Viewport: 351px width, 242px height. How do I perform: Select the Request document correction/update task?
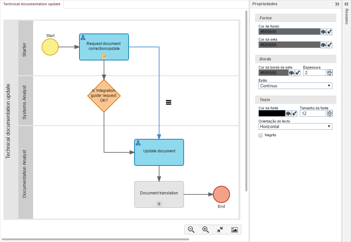pos(104,47)
